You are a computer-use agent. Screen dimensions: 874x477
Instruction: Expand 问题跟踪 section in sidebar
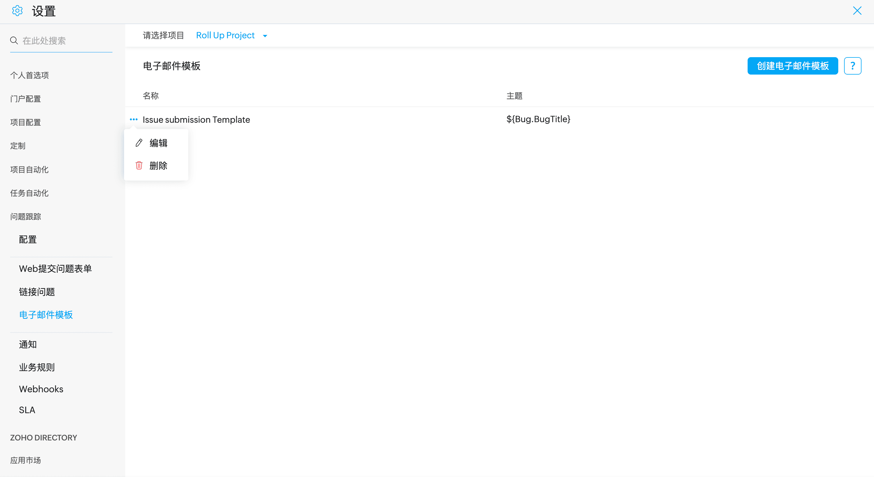(26, 216)
